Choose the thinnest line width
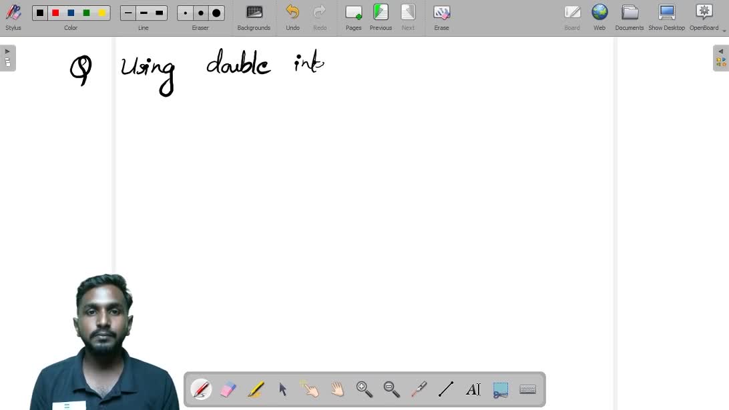The height and width of the screenshot is (410, 729). (128, 13)
